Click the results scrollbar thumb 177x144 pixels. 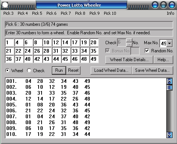pos(170,87)
